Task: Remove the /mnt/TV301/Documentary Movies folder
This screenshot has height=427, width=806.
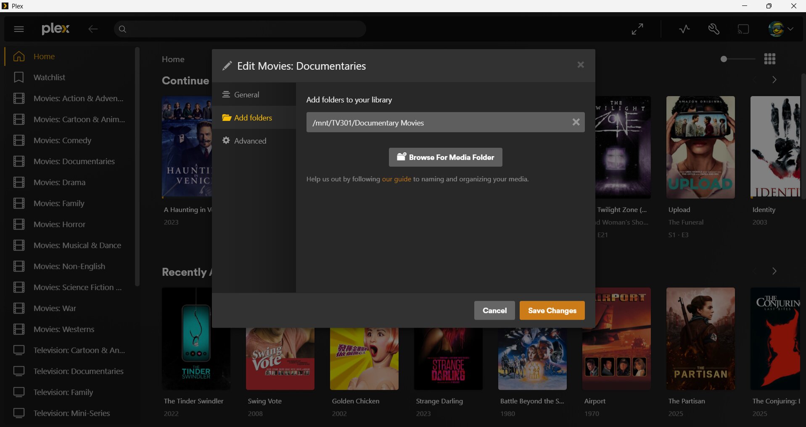Action: (576, 122)
